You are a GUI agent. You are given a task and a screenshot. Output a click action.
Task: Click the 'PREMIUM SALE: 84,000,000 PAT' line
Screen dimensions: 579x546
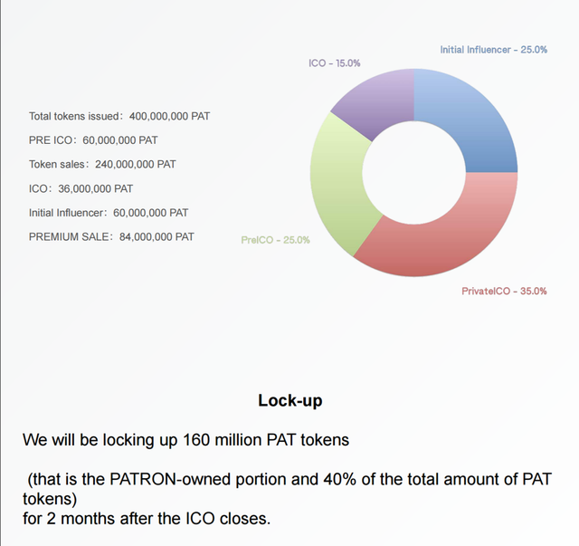pyautogui.click(x=111, y=236)
